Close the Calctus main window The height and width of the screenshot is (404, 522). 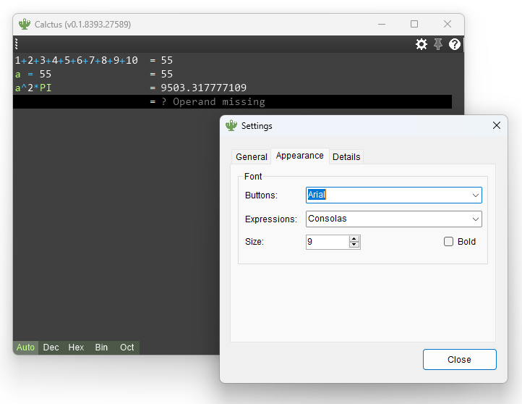447,25
